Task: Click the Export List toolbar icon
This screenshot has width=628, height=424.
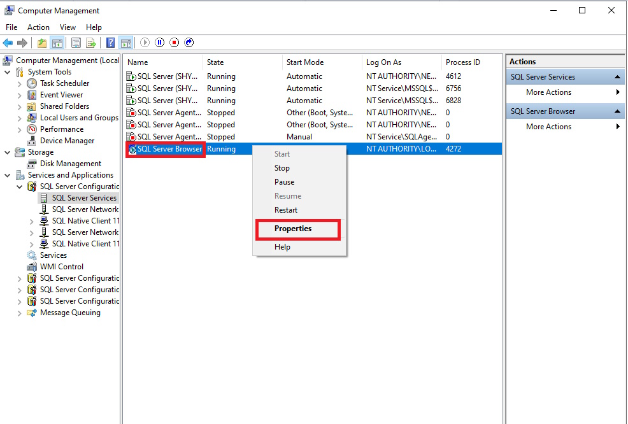Action: [91, 43]
